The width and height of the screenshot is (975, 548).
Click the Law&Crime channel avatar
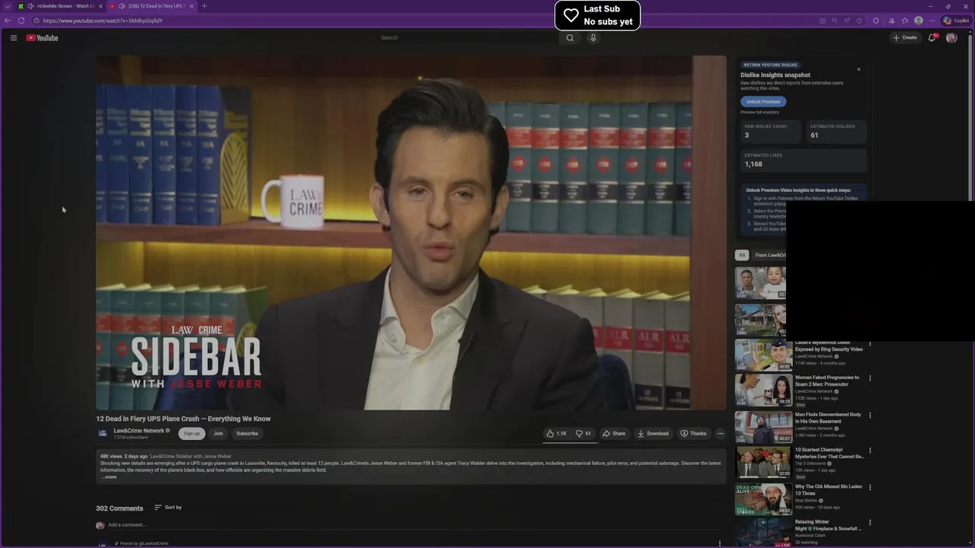[x=102, y=433]
